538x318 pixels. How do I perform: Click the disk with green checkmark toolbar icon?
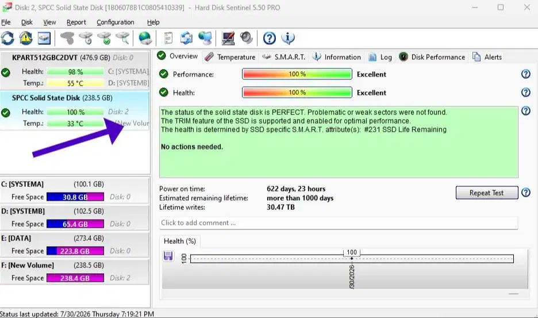point(104,38)
